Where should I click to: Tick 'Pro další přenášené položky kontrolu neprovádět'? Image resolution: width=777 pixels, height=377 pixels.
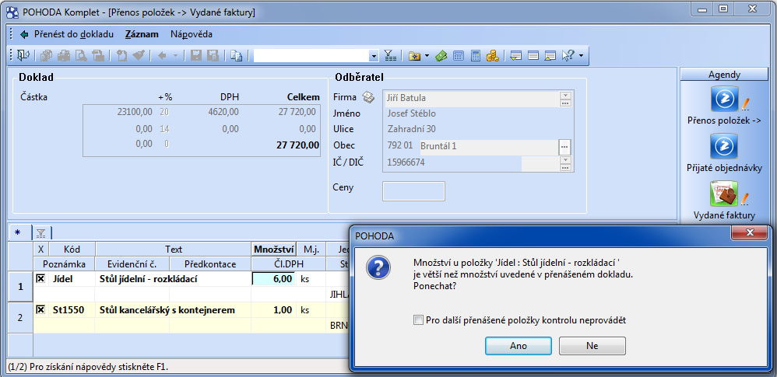(418, 320)
